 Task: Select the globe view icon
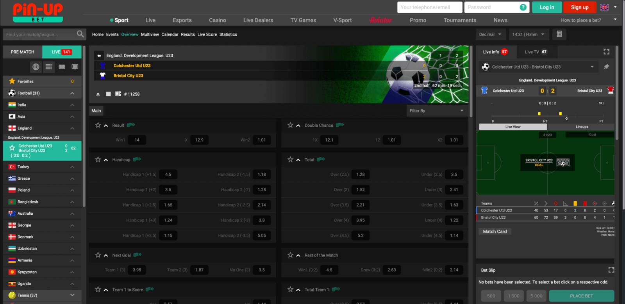[x=36, y=67]
